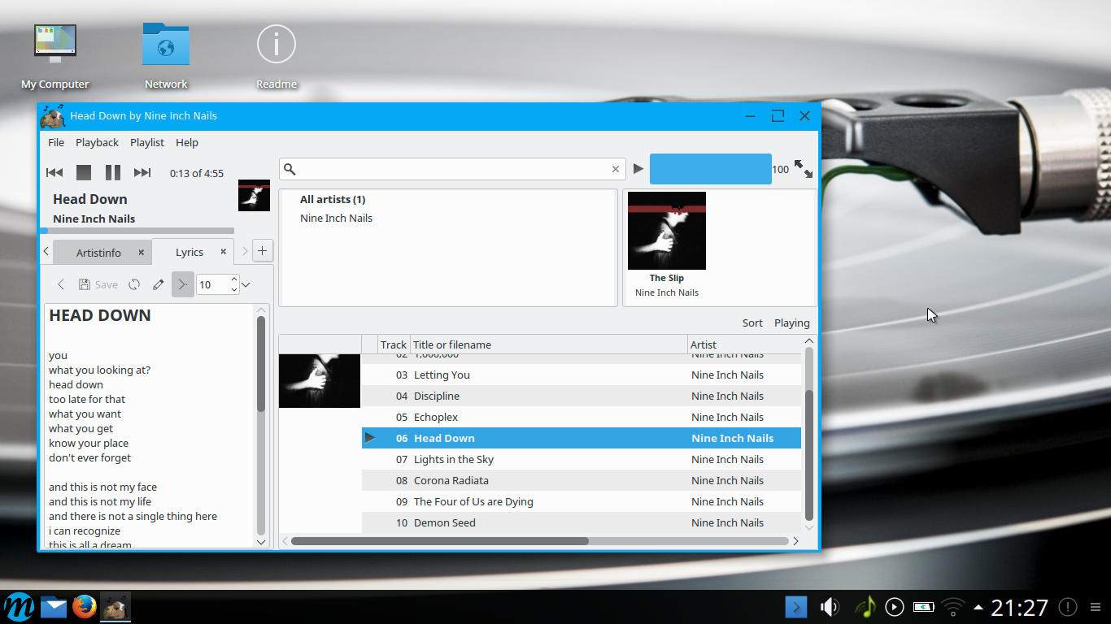
Task: Click playlist album art thumbnail
Action: pos(320,381)
